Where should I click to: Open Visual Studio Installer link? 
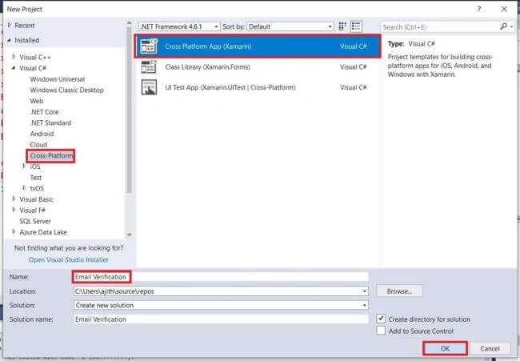pos(69,260)
